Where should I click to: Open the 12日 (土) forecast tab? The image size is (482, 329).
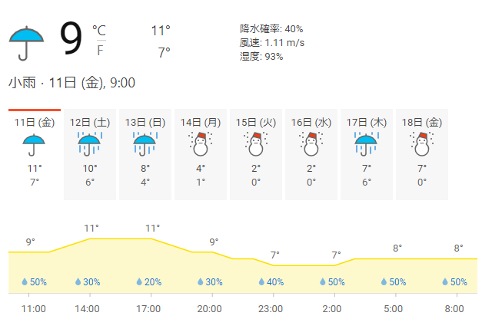[90, 154]
